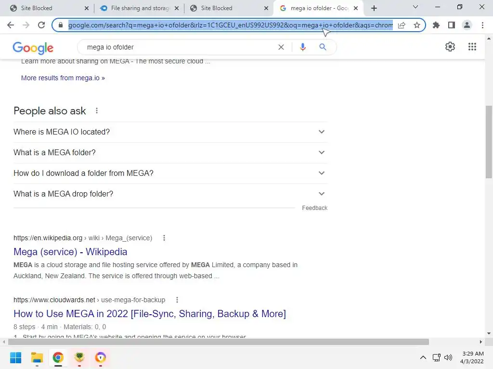This screenshot has width=493, height=369.
Task: Click into the Google search input field
Action: click(x=179, y=47)
